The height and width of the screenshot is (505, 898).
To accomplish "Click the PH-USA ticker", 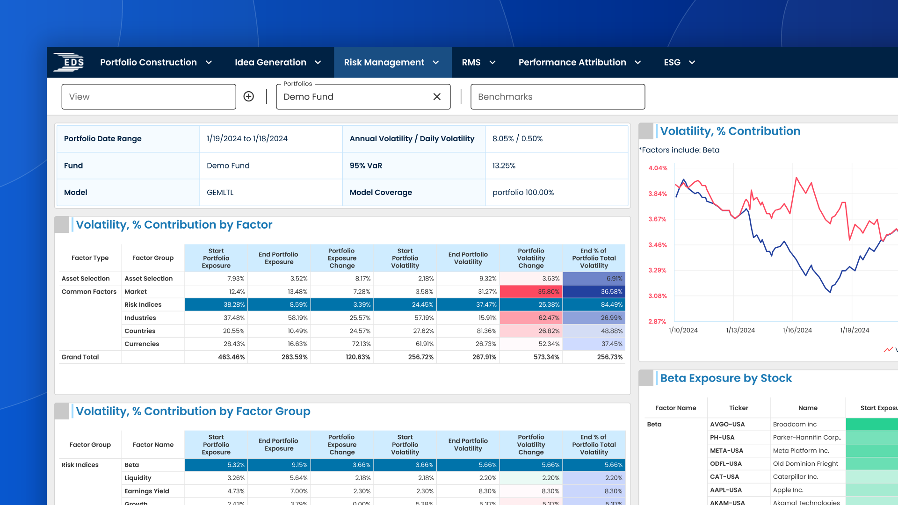I will click(x=722, y=437).
